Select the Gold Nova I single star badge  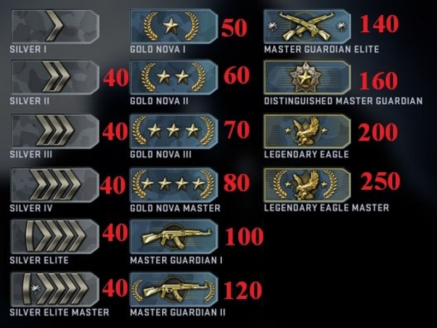[174, 26]
